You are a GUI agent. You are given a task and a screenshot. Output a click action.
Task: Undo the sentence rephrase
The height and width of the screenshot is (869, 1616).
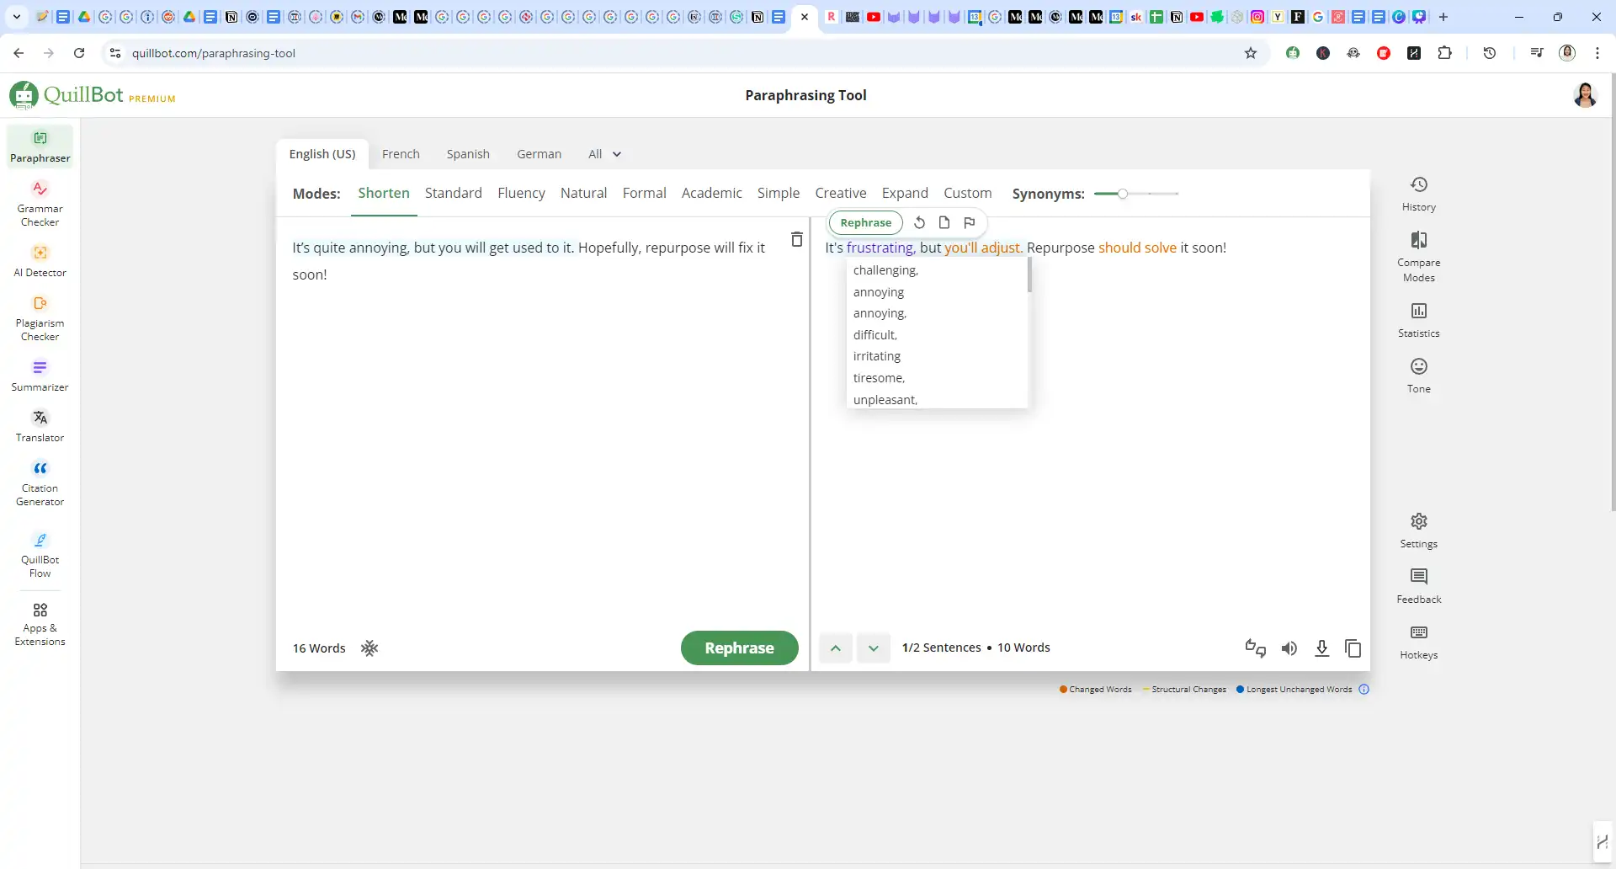pos(919,222)
